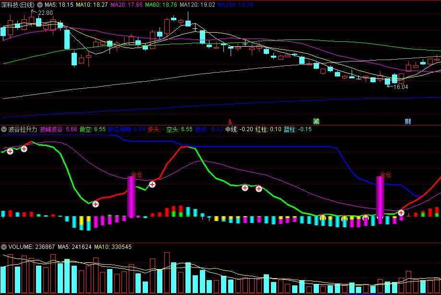The width and height of the screenshot is (441, 295).
Task: Select the MA120: 19.02 label
Action: [x=197, y=5]
